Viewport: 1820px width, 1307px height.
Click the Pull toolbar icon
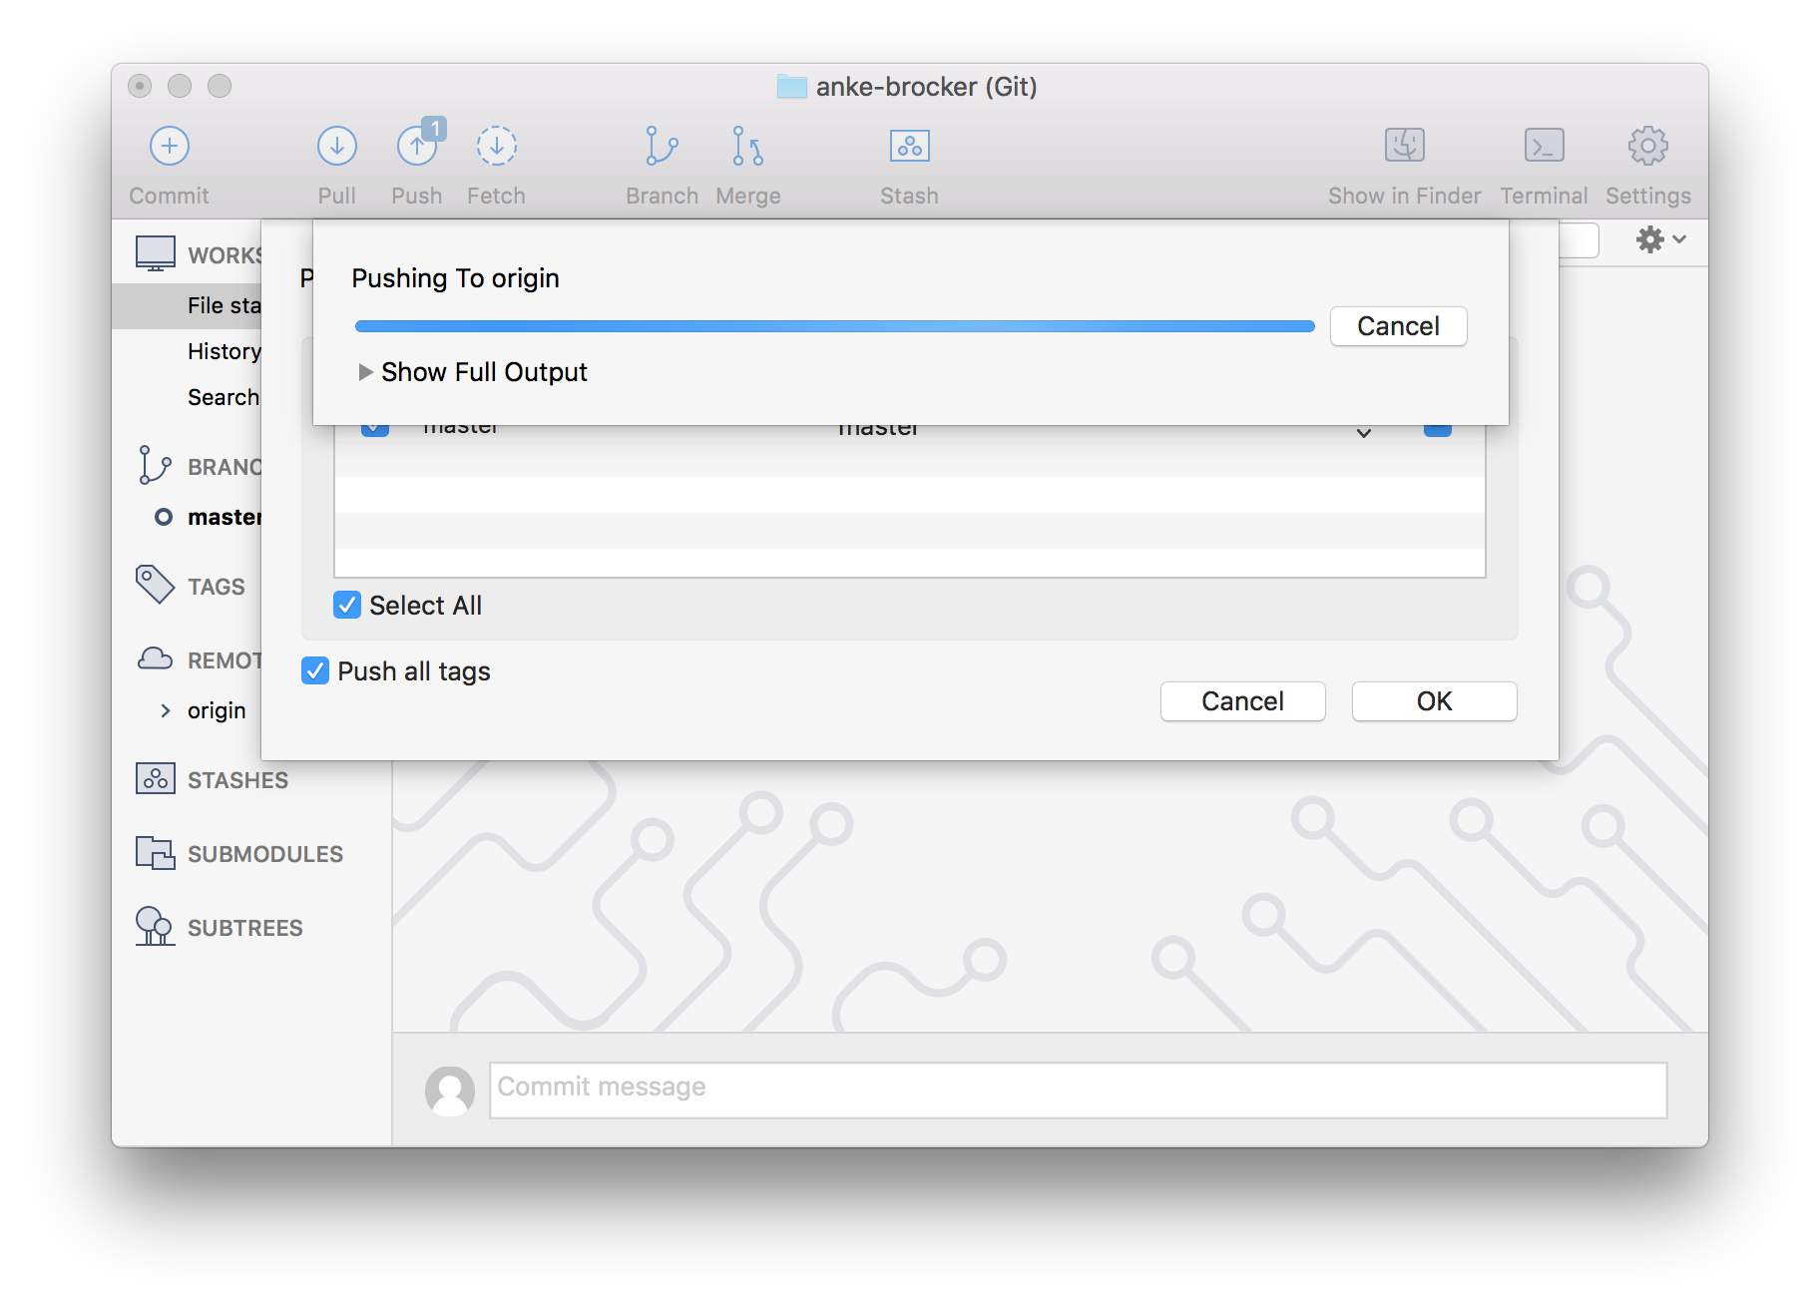(x=337, y=147)
